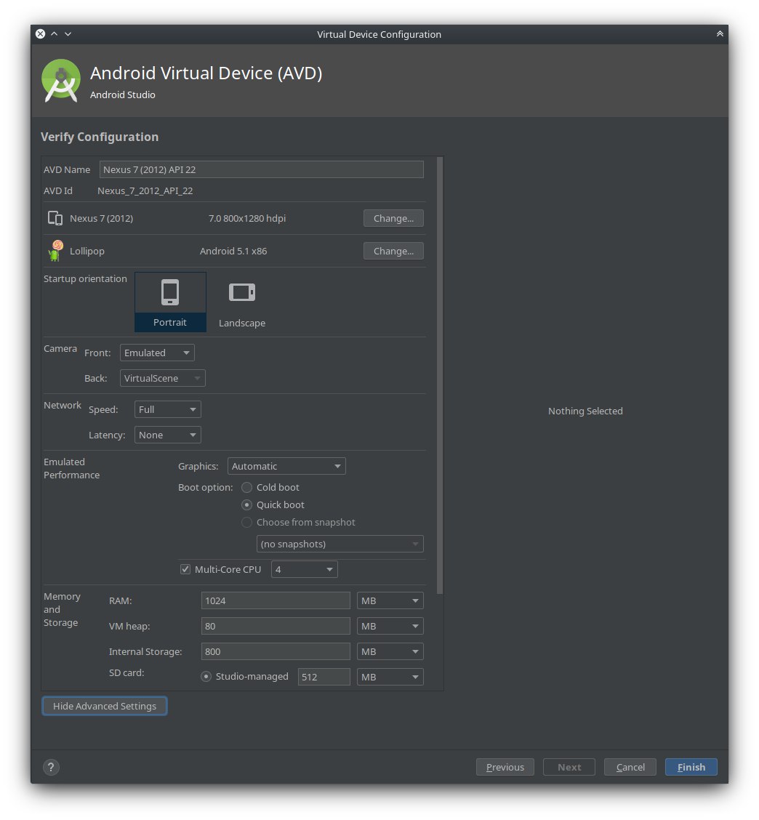Click the keep-above arrow in title bar
The image size is (759, 820).
(x=720, y=34)
